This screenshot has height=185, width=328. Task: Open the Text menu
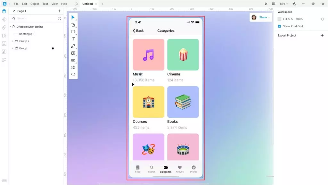[x=45, y=4]
